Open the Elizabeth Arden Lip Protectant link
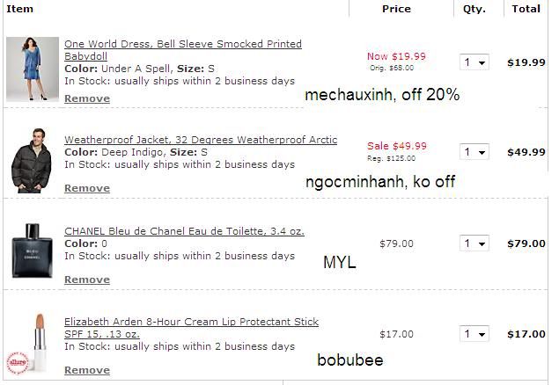Screen dimensions: 559x385 [191, 322]
